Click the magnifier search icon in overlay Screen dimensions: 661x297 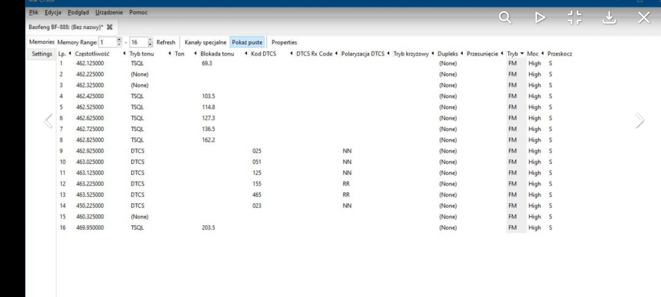505,18
